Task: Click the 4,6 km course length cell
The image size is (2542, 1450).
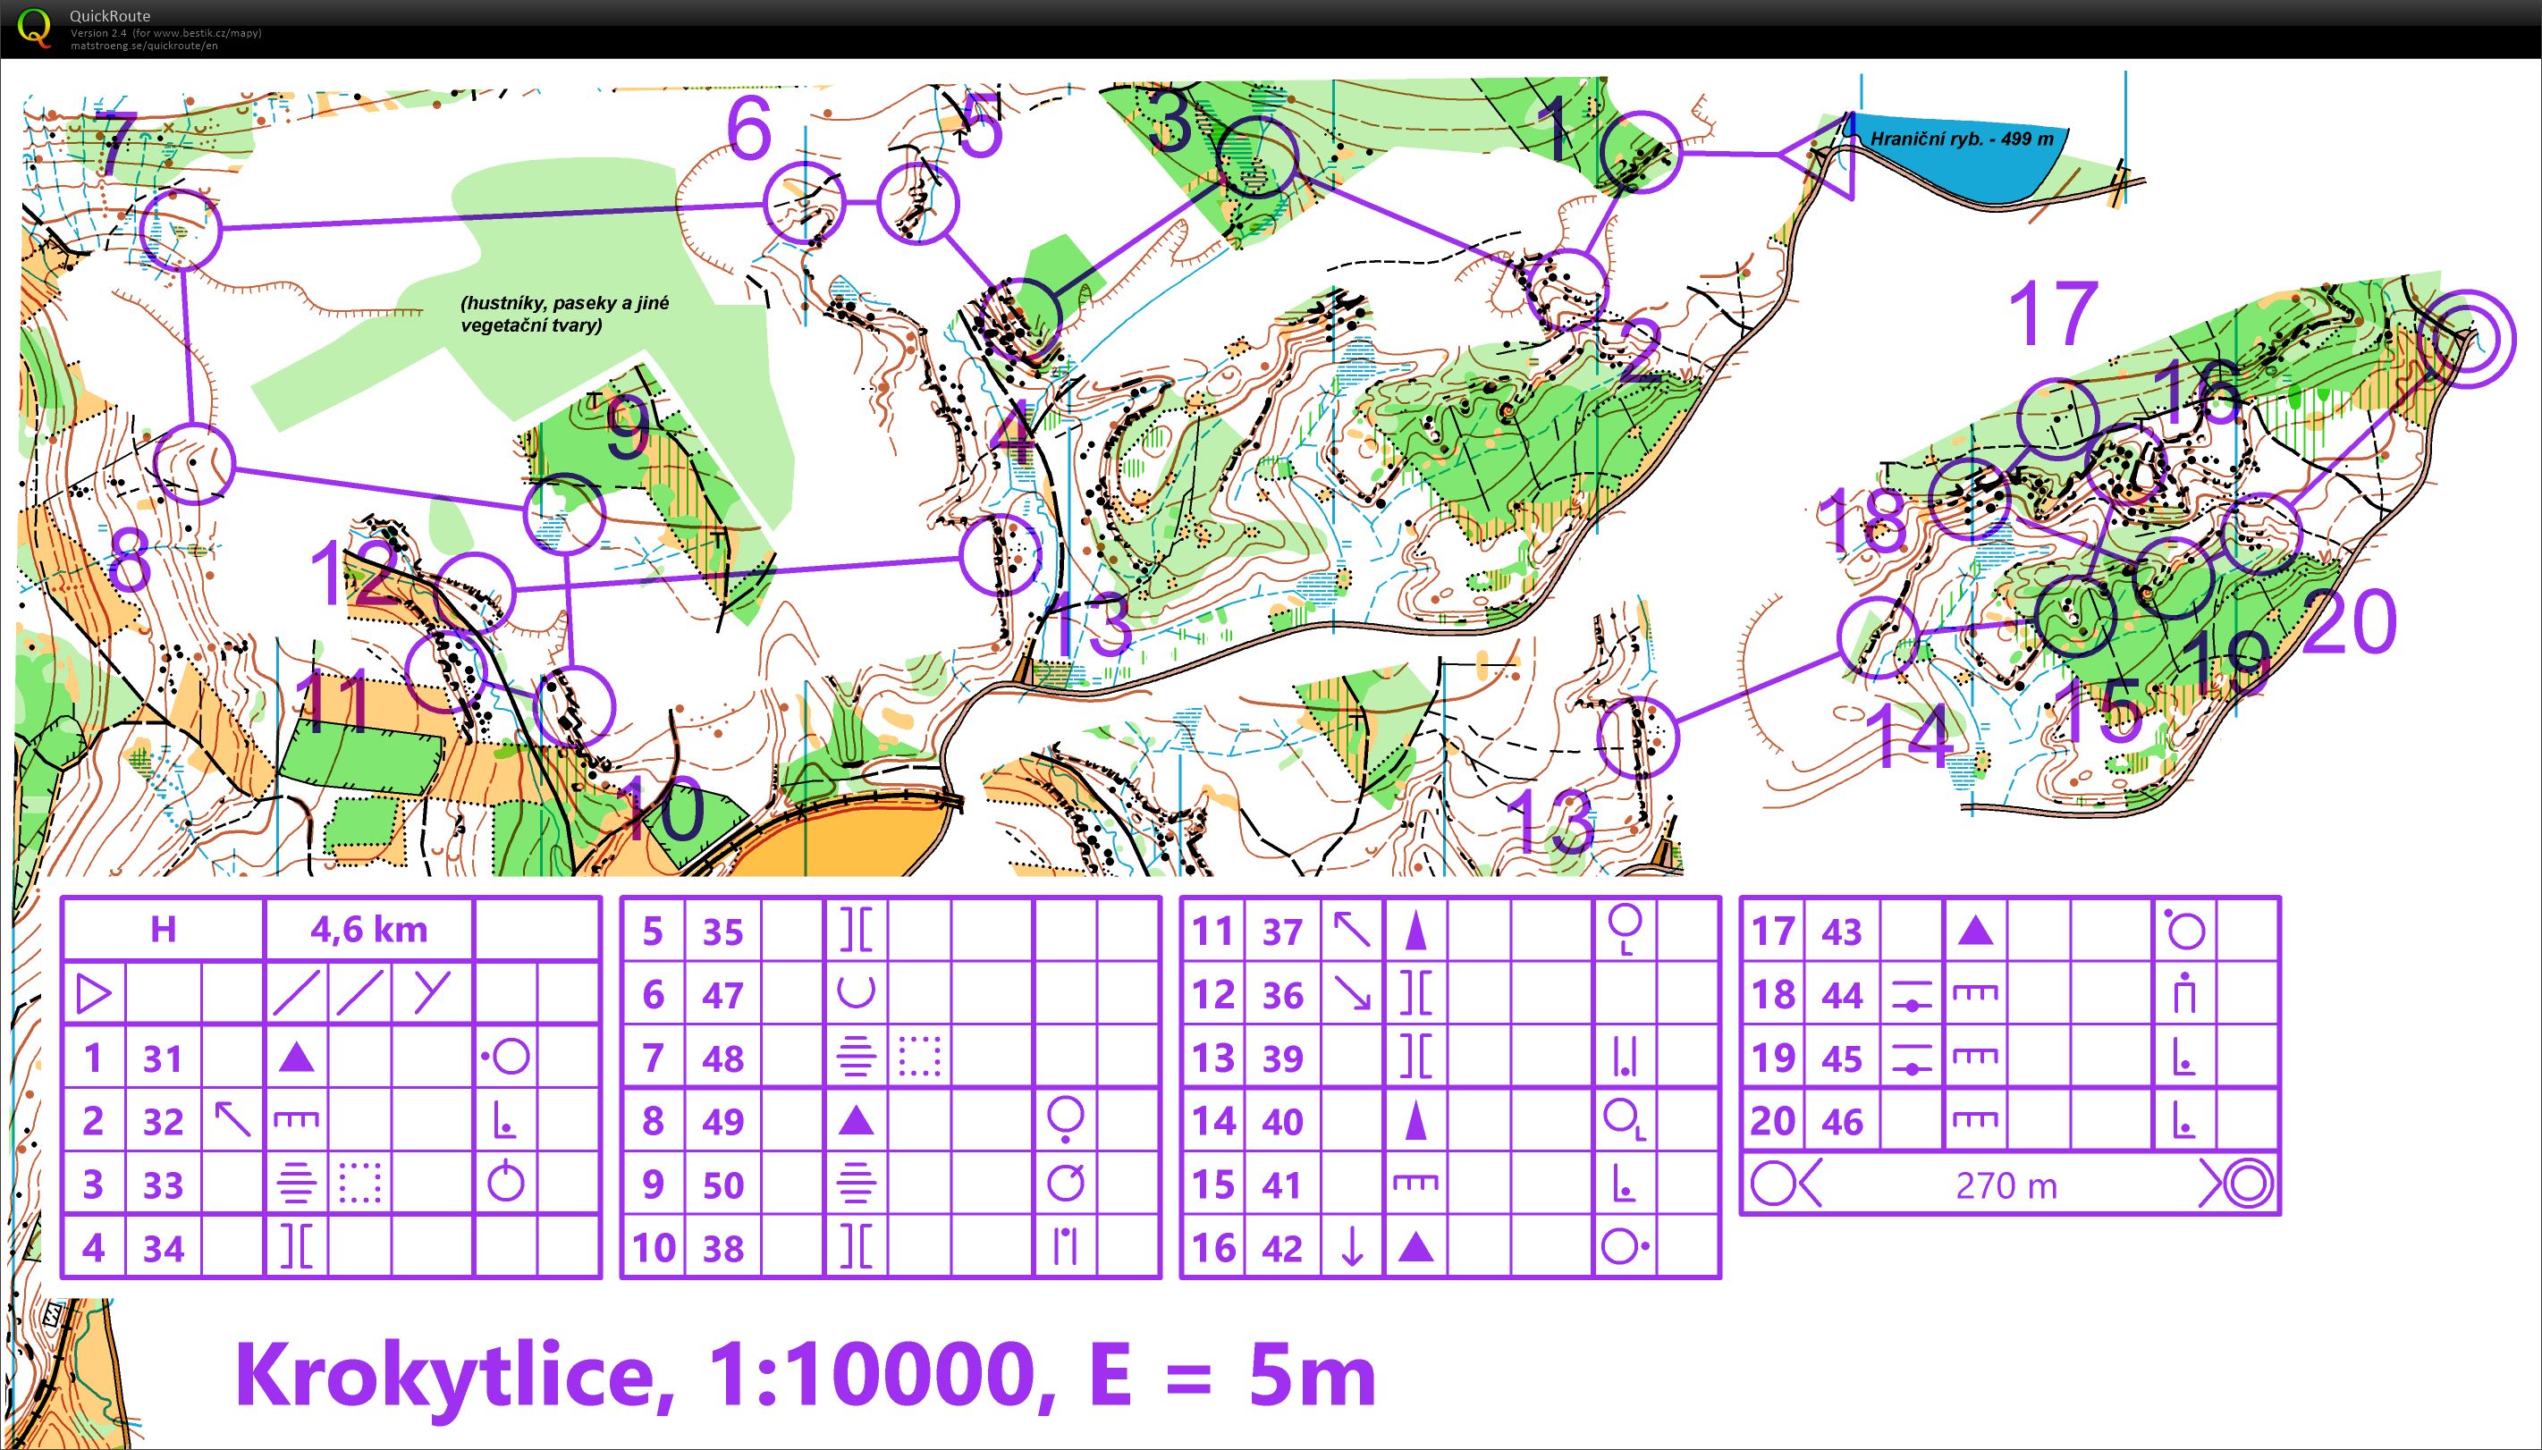Action: pyautogui.click(x=369, y=929)
